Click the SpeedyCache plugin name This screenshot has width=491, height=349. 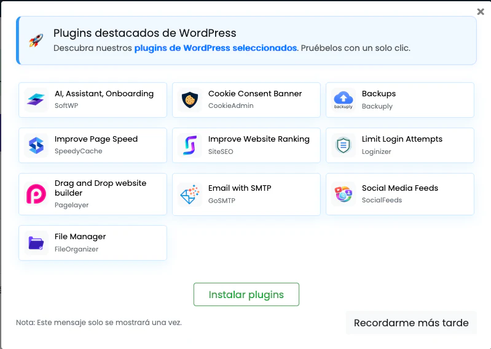[x=78, y=151]
